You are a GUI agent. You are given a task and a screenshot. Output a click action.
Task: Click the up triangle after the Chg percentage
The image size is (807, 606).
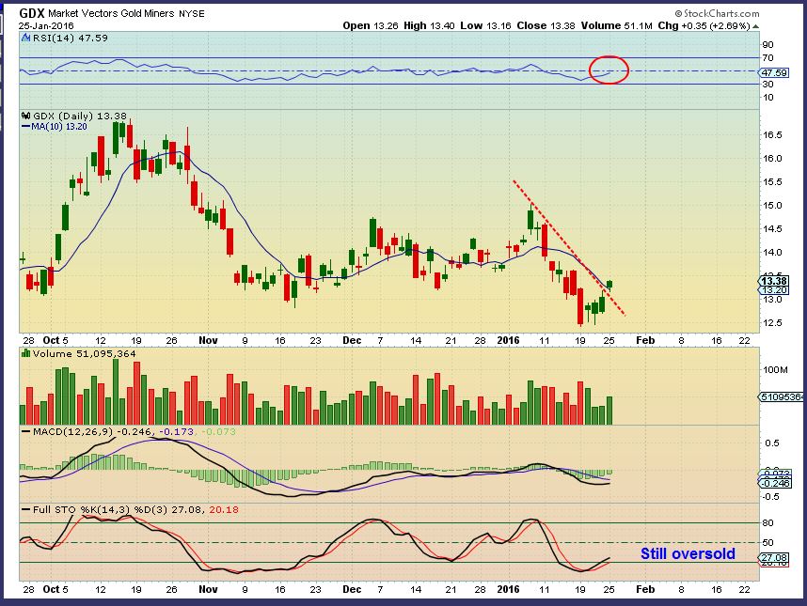point(755,26)
